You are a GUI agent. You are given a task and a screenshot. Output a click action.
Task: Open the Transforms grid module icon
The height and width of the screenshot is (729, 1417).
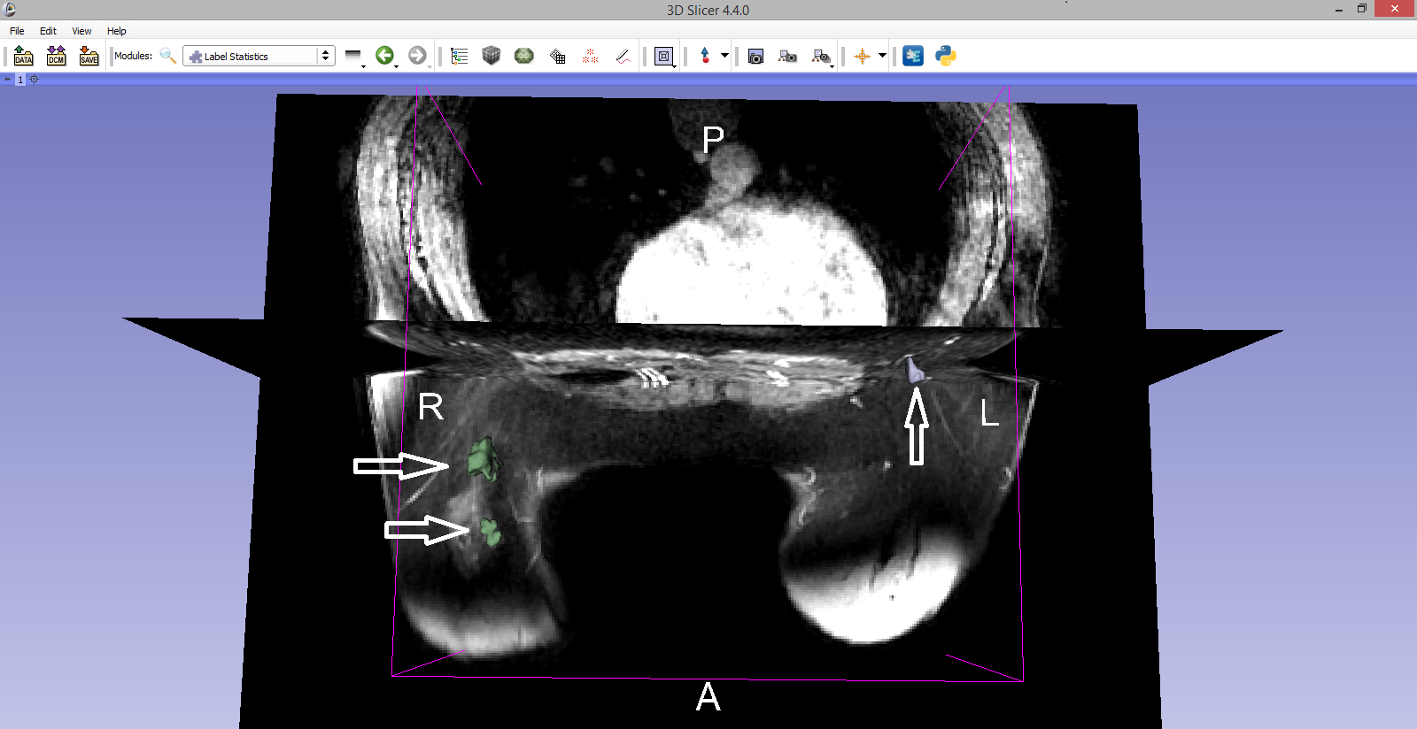557,56
